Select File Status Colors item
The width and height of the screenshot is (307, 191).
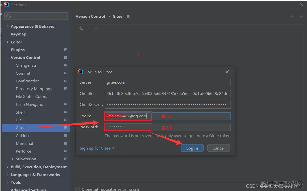(31, 96)
